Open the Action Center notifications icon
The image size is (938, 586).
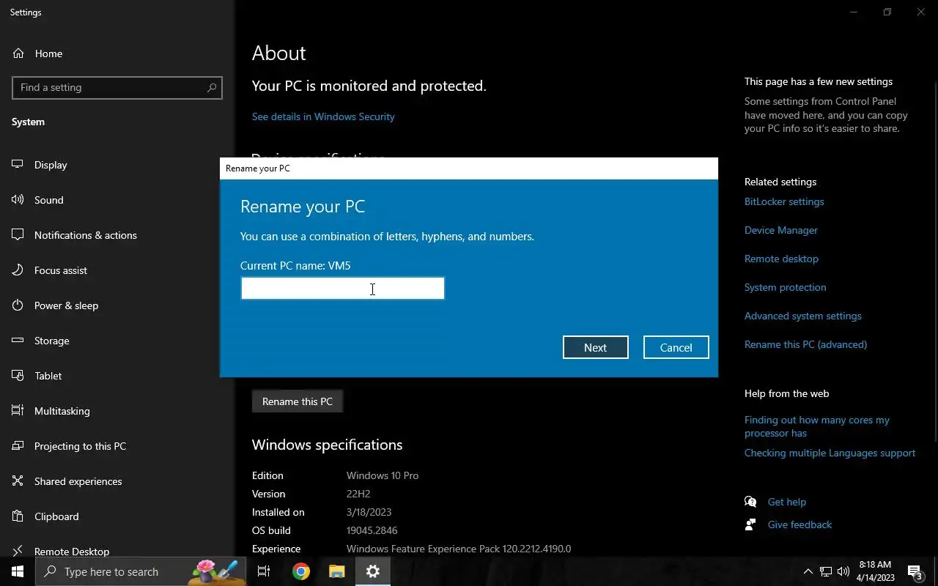tap(915, 571)
